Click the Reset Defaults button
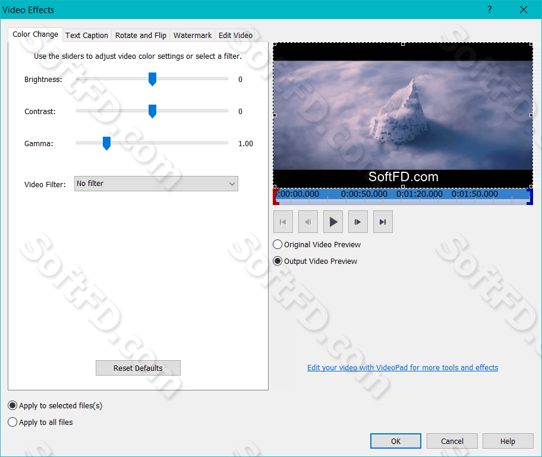 [138, 368]
